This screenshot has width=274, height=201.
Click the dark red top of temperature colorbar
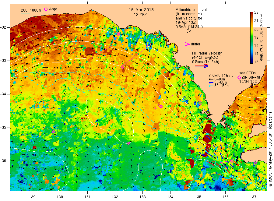coord(251,13)
